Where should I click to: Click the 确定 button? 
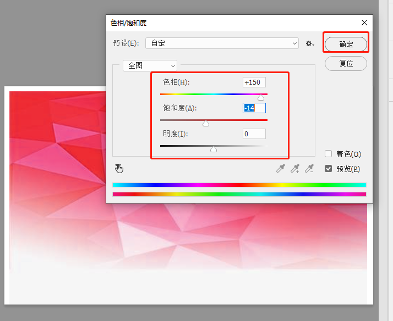[x=346, y=44]
